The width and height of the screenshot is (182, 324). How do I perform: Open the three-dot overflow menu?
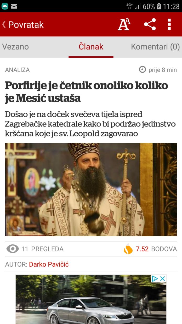(x=169, y=24)
